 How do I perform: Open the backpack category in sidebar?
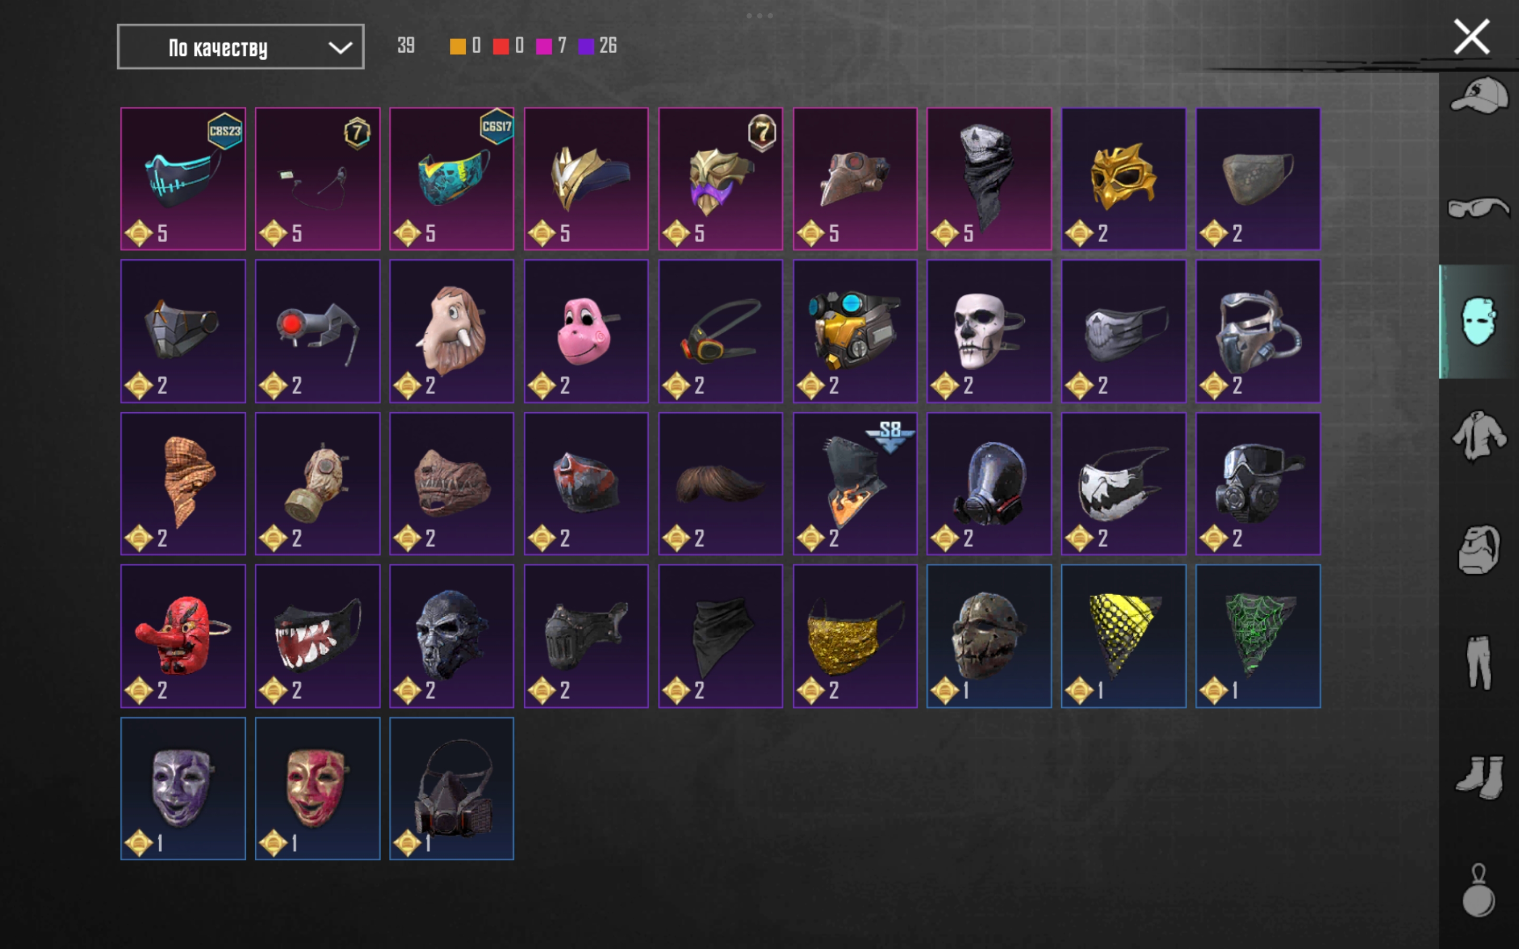(x=1479, y=550)
